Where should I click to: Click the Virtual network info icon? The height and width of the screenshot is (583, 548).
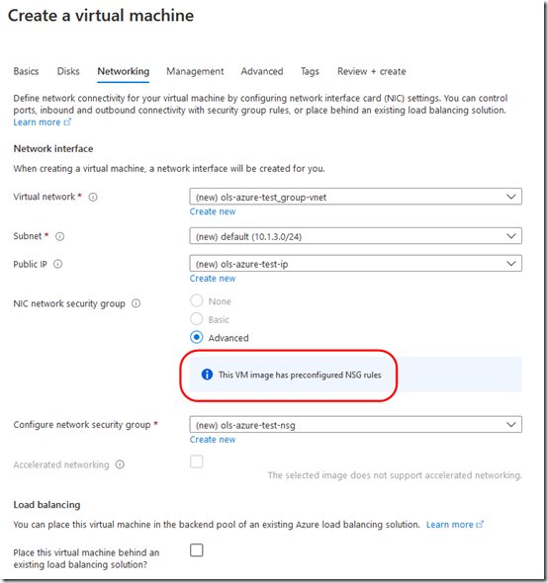pos(93,197)
